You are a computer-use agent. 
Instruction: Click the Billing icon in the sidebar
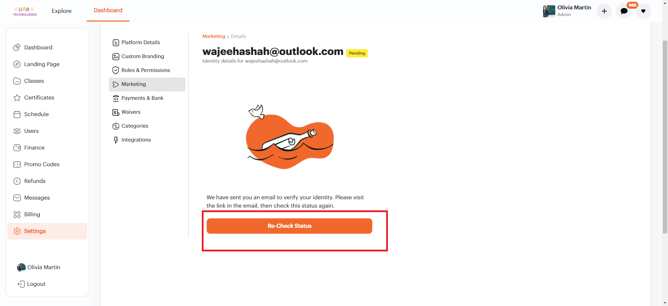[17, 215]
